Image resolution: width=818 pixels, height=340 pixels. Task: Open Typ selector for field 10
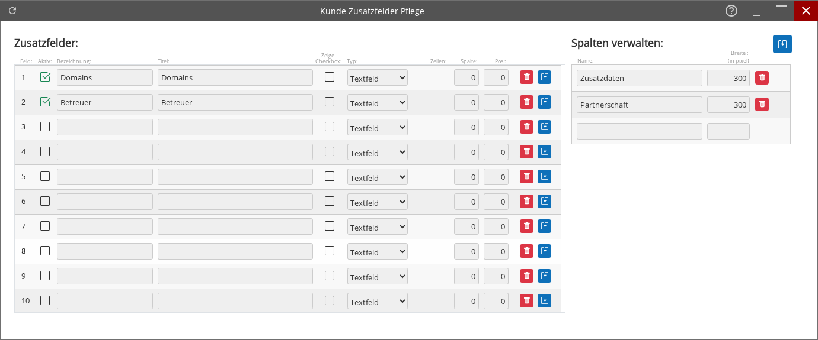(x=377, y=302)
